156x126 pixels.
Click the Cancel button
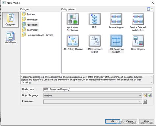tap(130, 121)
